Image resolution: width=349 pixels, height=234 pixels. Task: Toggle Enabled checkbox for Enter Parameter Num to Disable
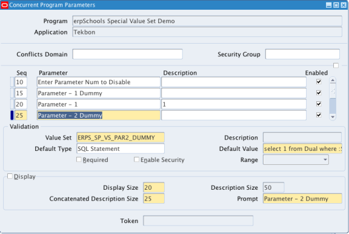click(319, 82)
